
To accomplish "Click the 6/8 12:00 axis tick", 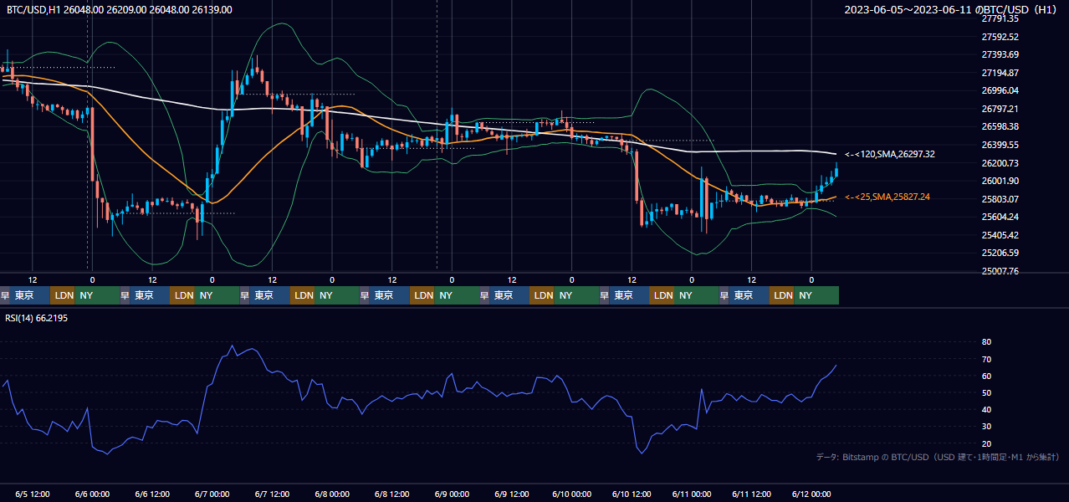I will [x=392, y=494].
